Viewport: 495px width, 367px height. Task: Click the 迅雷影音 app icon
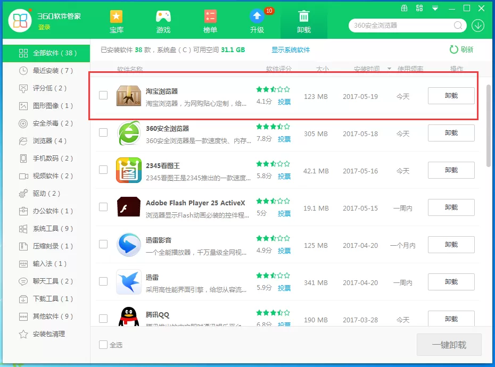tap(128, 245)
